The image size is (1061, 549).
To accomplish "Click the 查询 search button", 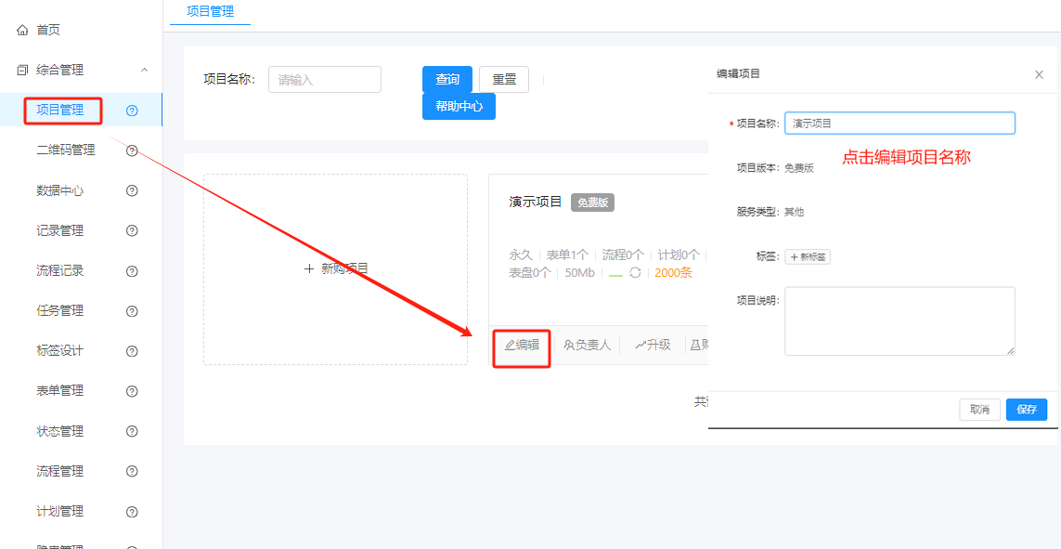I will pos(446,79).
